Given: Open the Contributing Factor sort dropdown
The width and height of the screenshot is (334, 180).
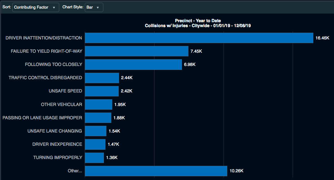Looking at the screenshot, I should pos(35,7).
